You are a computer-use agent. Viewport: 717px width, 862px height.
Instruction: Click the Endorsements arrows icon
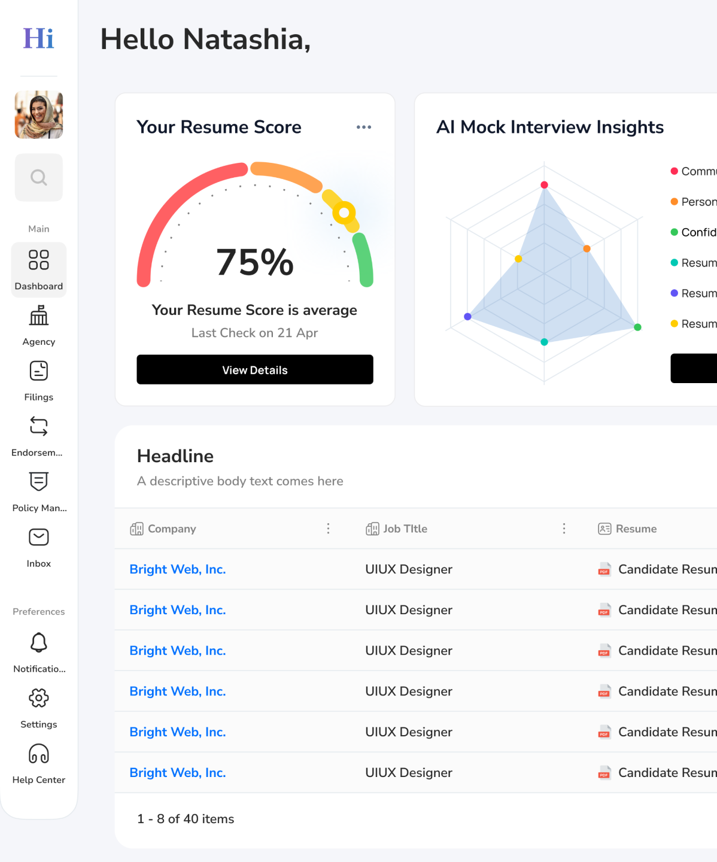point(38,426)
